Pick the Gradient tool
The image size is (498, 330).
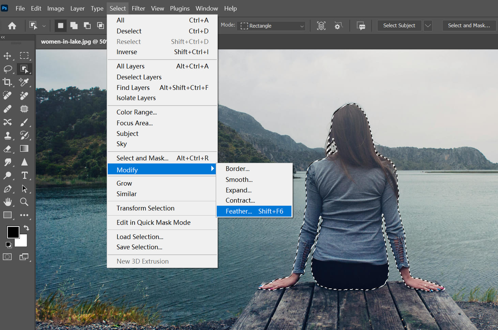click(x=24, y=149)
